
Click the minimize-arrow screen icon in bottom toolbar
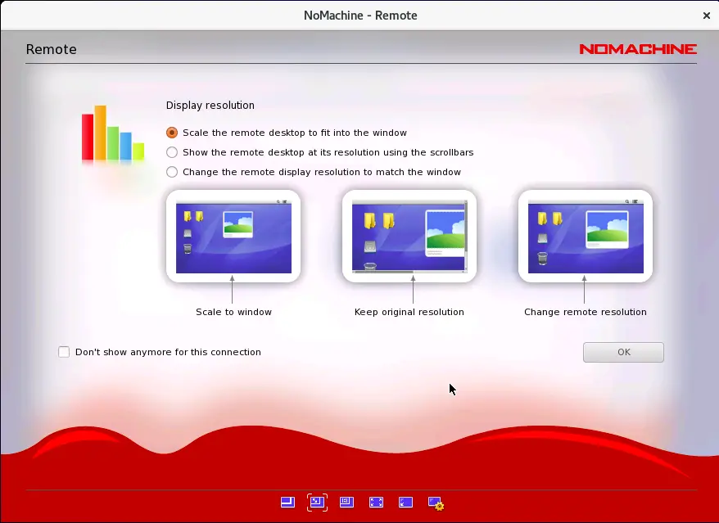click(405, 503)
